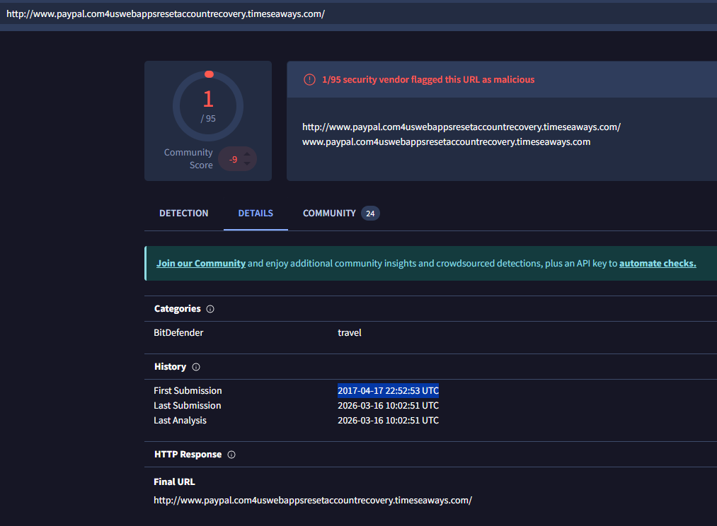The width and height of the screenshot is (717, 526).
Task: Click the info icon beside History
Action: (x=196, y=367)
